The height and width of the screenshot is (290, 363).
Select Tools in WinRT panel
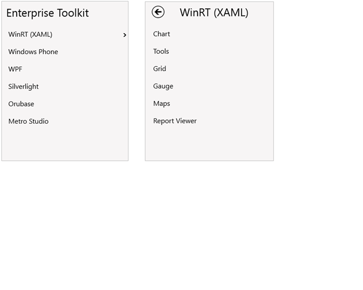[x=161, y=51]
